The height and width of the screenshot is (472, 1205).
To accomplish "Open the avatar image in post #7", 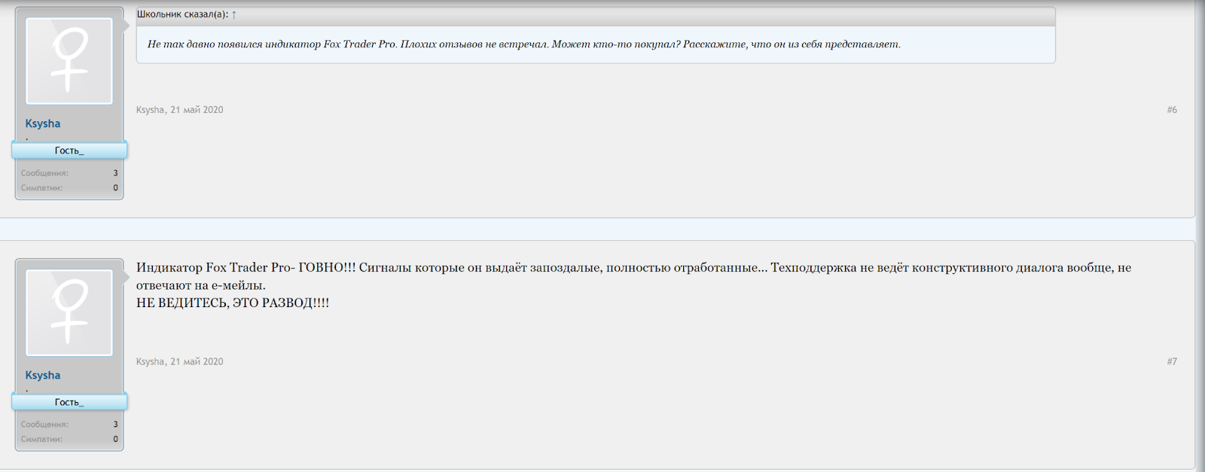I will pyautogui.click(x=69, y=312).
